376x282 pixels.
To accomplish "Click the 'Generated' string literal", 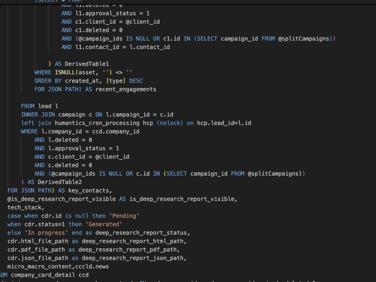I will (104, 224).
